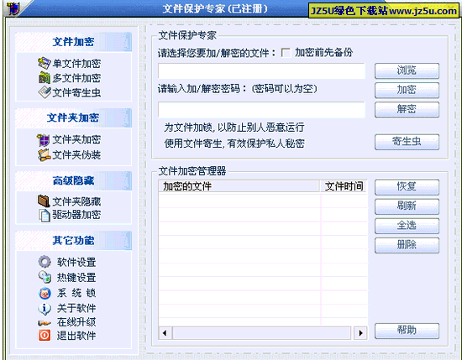This screenshot has width=462, height=360.
Task: Click the application shield icon in title bar
Action: 13,8
